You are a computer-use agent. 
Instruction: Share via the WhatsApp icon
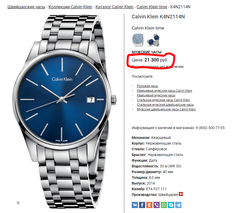coord(164,205)
